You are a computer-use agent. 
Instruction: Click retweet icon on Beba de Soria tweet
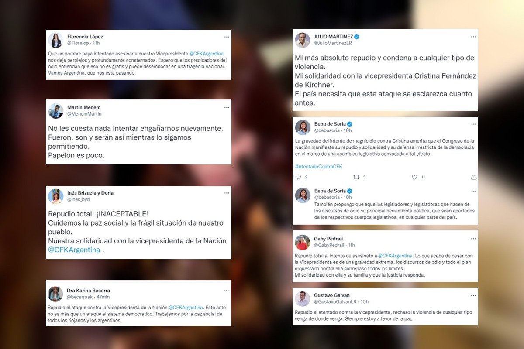[356, 177]
